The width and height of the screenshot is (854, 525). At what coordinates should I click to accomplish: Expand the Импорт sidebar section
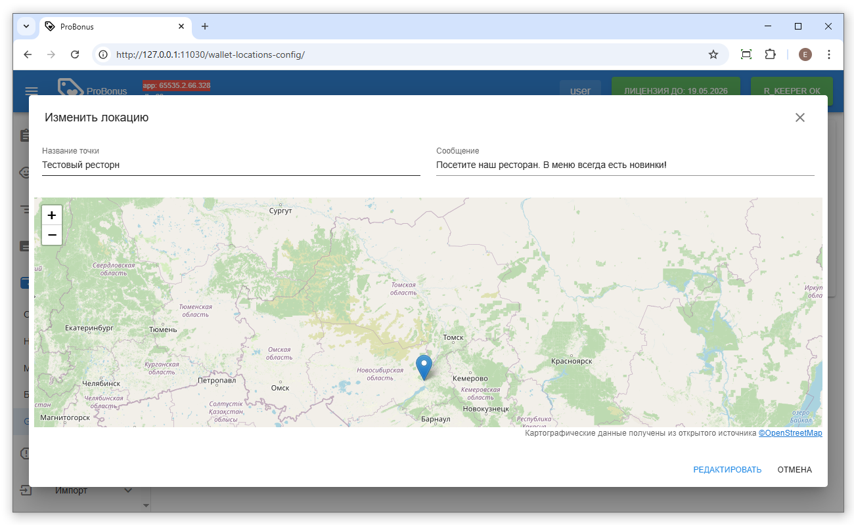[128, 490]
